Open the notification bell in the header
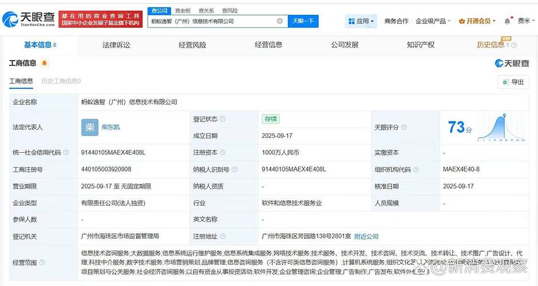The height and width of the screenshot is (286, 538). [507, 21]
